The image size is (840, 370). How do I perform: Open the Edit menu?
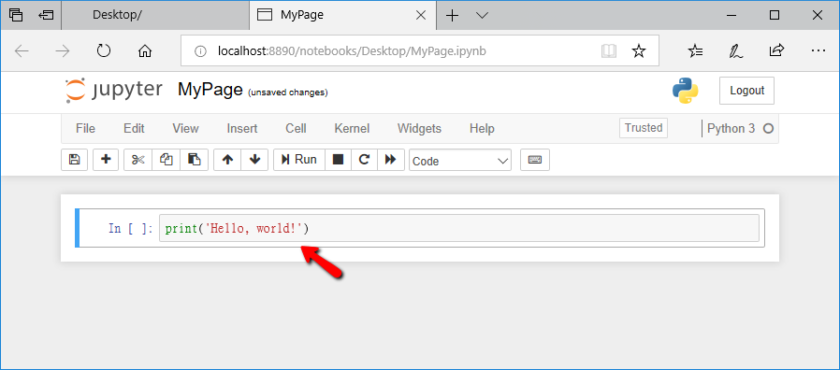[134, 129]
